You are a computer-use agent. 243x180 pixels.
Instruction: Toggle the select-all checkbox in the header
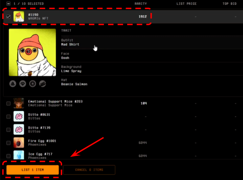click(x=9, y=4)
